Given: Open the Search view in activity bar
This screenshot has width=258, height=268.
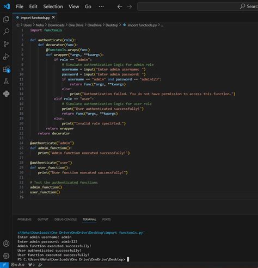Looking at the screenshot, I should (6, 32).
